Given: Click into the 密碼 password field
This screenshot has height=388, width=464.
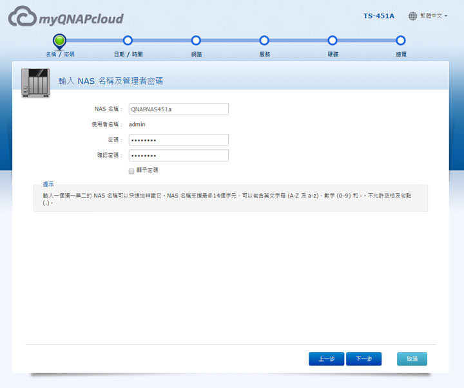Looking at the screenshot, I should (179, 140).
